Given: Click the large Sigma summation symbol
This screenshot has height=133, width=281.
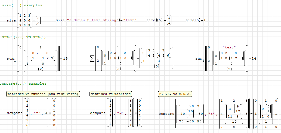Looking at the screenshot, I should 92,58.
